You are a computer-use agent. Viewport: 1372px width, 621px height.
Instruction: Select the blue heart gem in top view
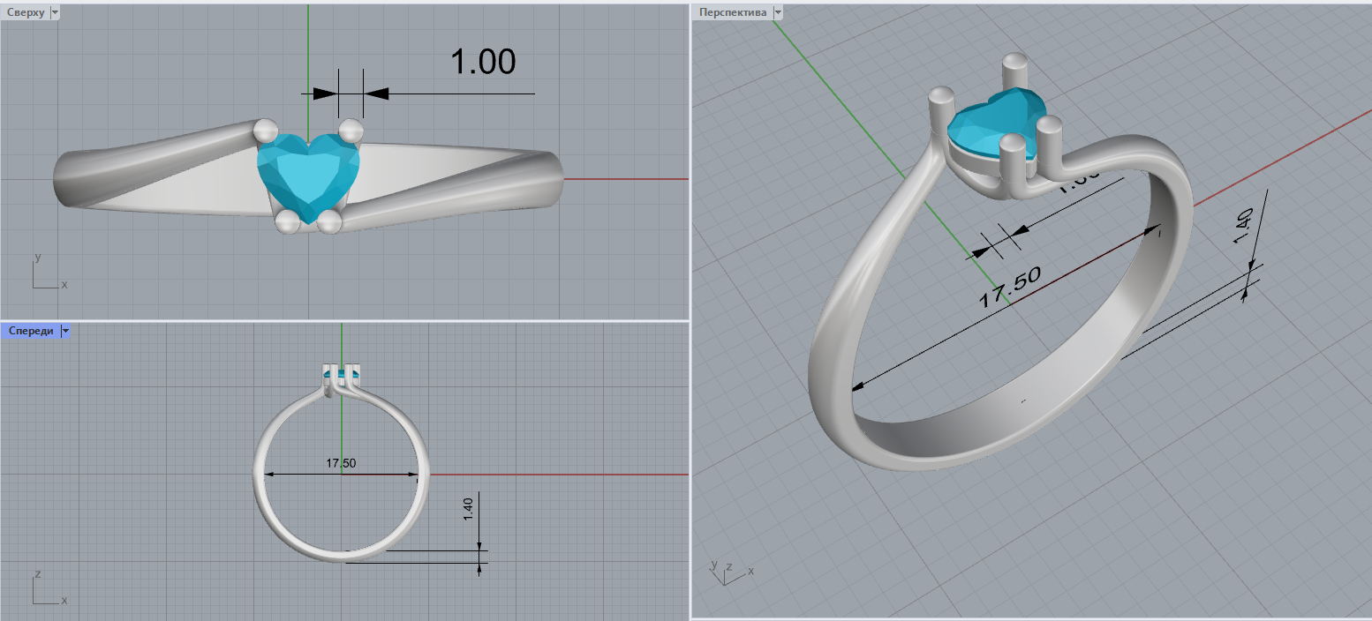click(308, 173)
